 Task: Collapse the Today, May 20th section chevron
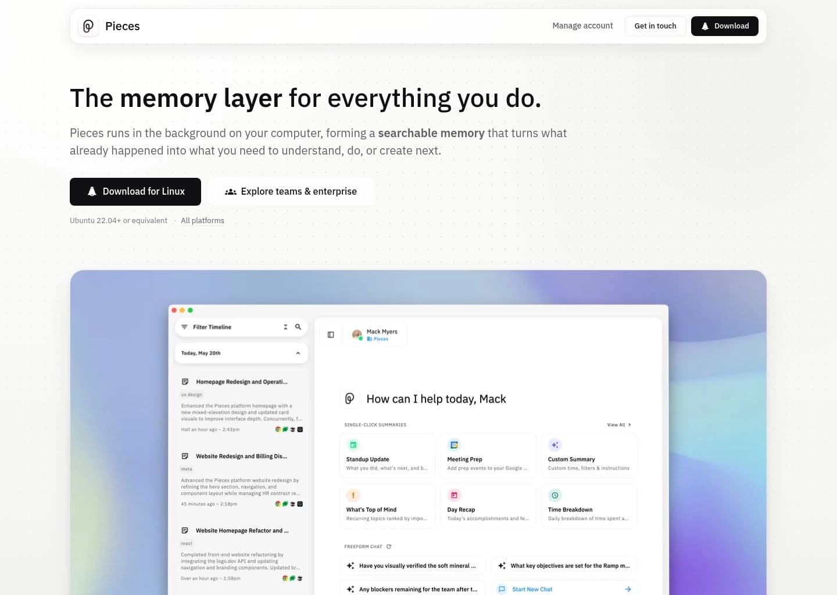298,353
